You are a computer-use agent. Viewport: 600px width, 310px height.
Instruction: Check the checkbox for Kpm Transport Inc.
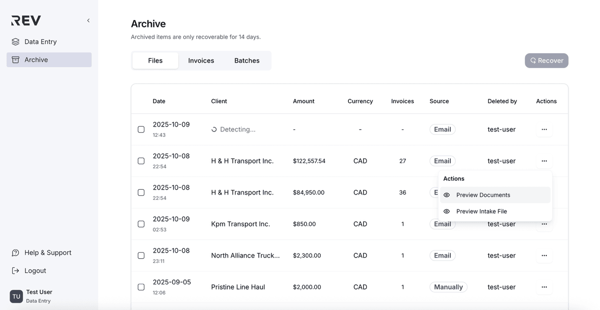pyautogui.click(x=141, y=224)
